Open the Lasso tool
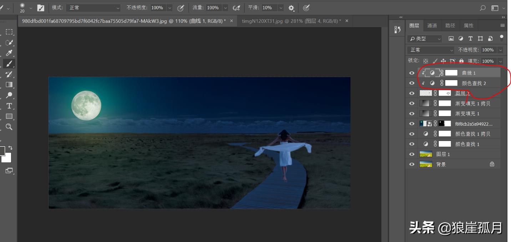 10,42
